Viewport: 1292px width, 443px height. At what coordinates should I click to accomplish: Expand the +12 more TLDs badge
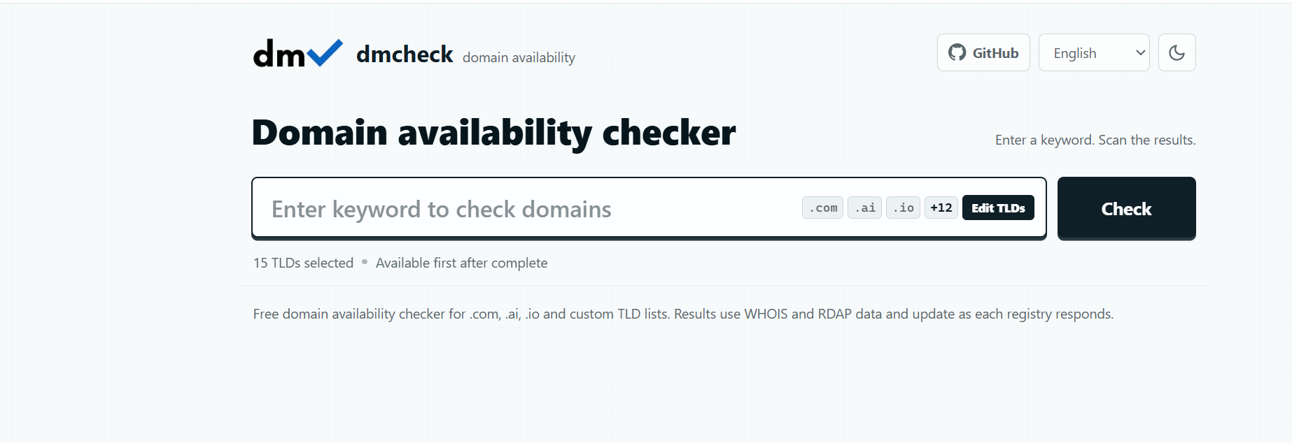coord(941,208)
